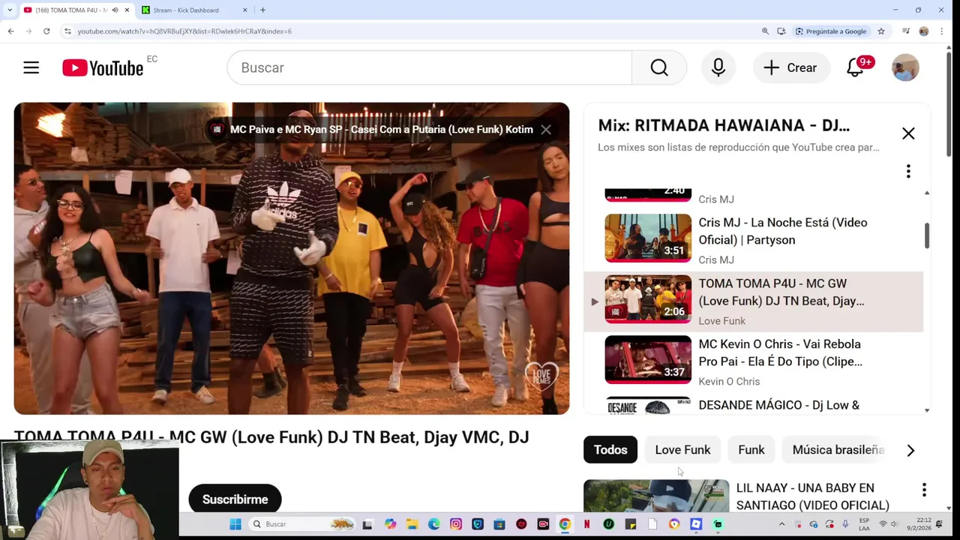Open a new browser tab

coord(262,10)
